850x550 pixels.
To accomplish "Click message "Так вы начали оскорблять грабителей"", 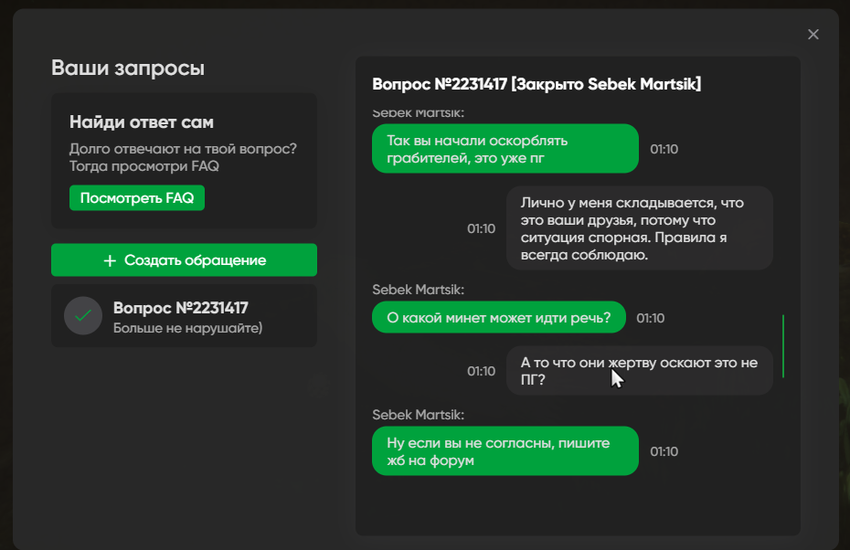I will (505, 149).
